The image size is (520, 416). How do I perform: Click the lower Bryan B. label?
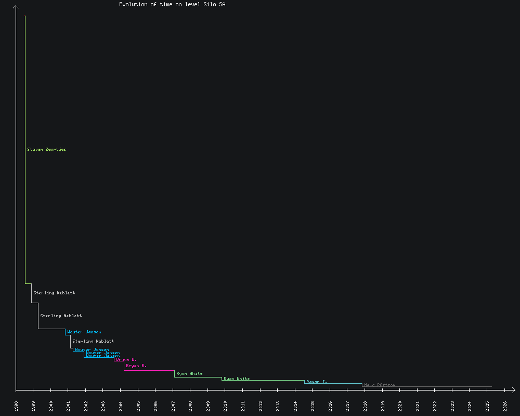(136, 366)
